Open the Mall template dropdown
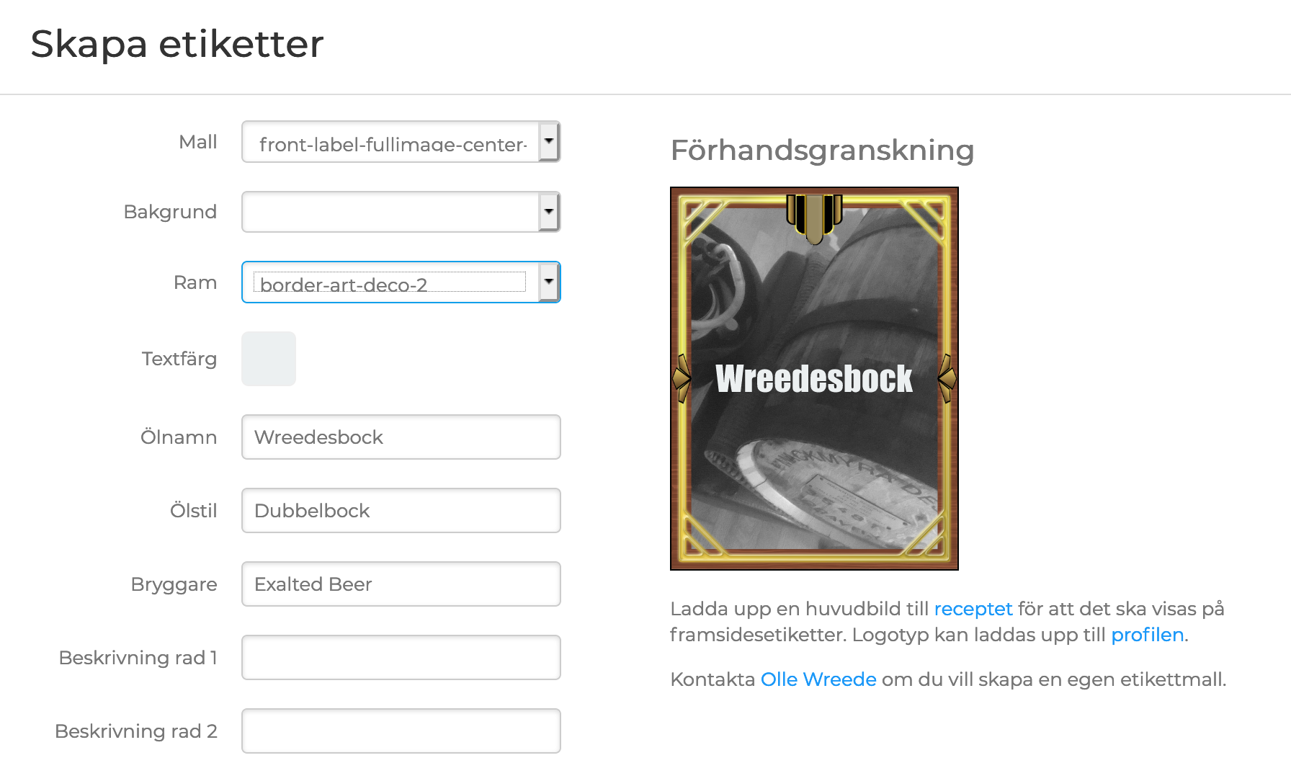 tap(393, 142)
